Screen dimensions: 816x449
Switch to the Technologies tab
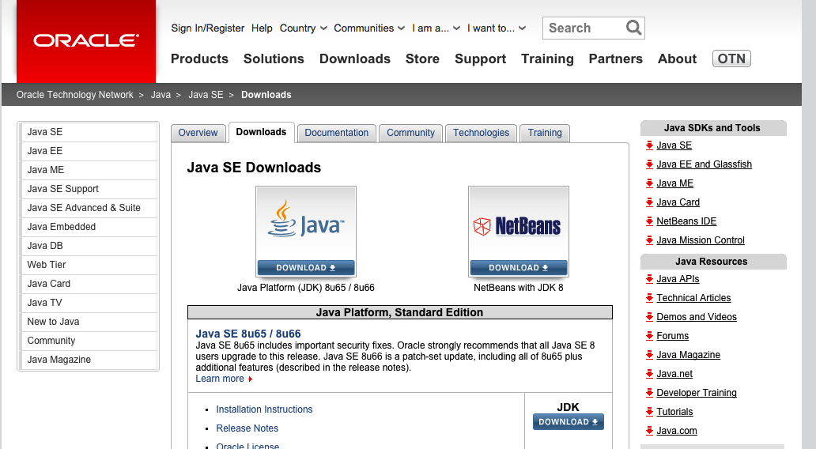[x=481, y=133]
